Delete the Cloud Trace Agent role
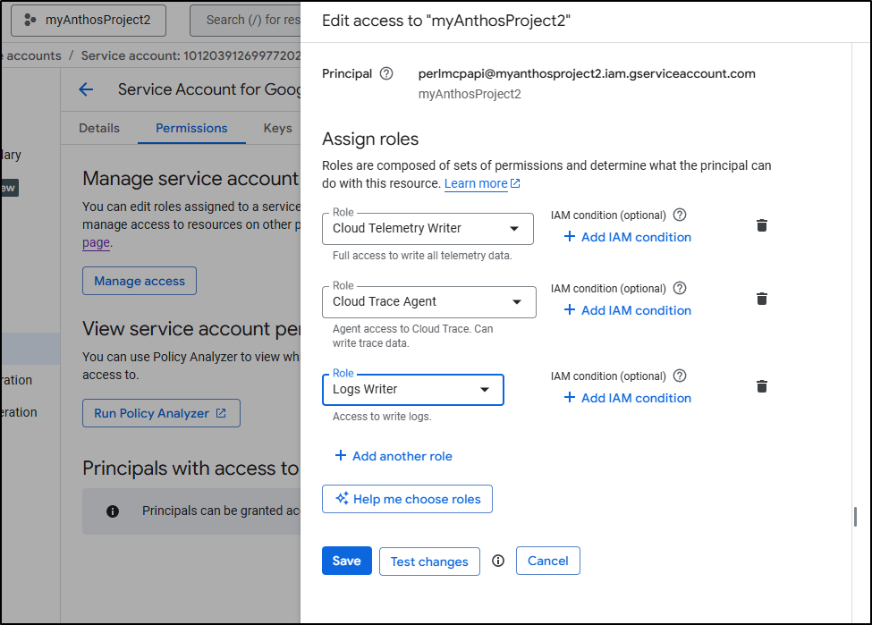872x625 pixels. [x=761, y=299]
